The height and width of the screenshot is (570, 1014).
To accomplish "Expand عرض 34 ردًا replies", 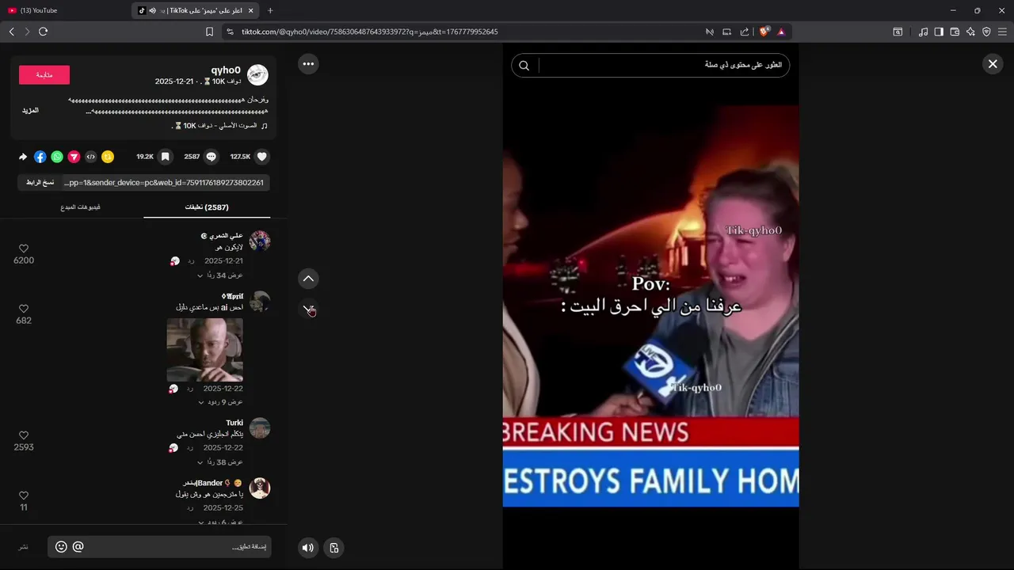I will coord(220,275).
